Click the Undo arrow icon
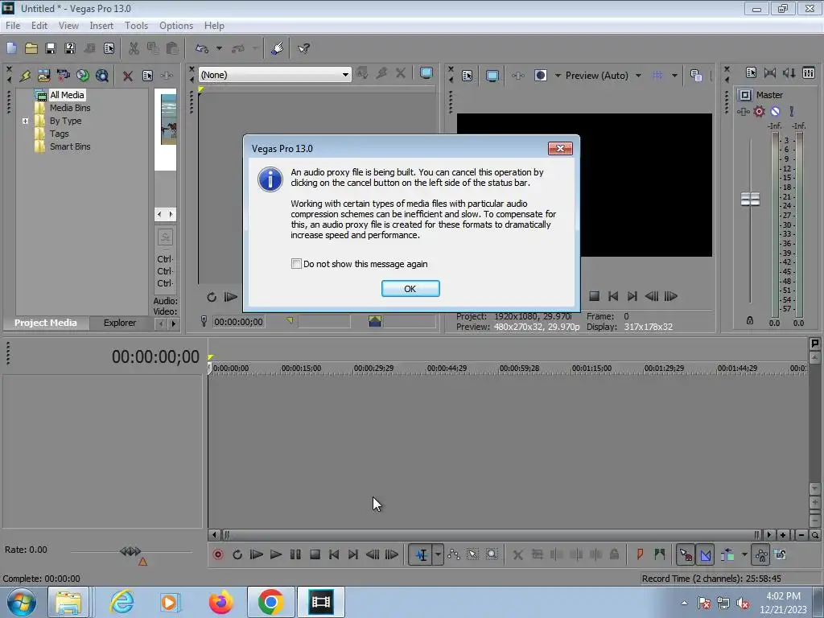Screen dimensions: 824x618 [201, 48]
